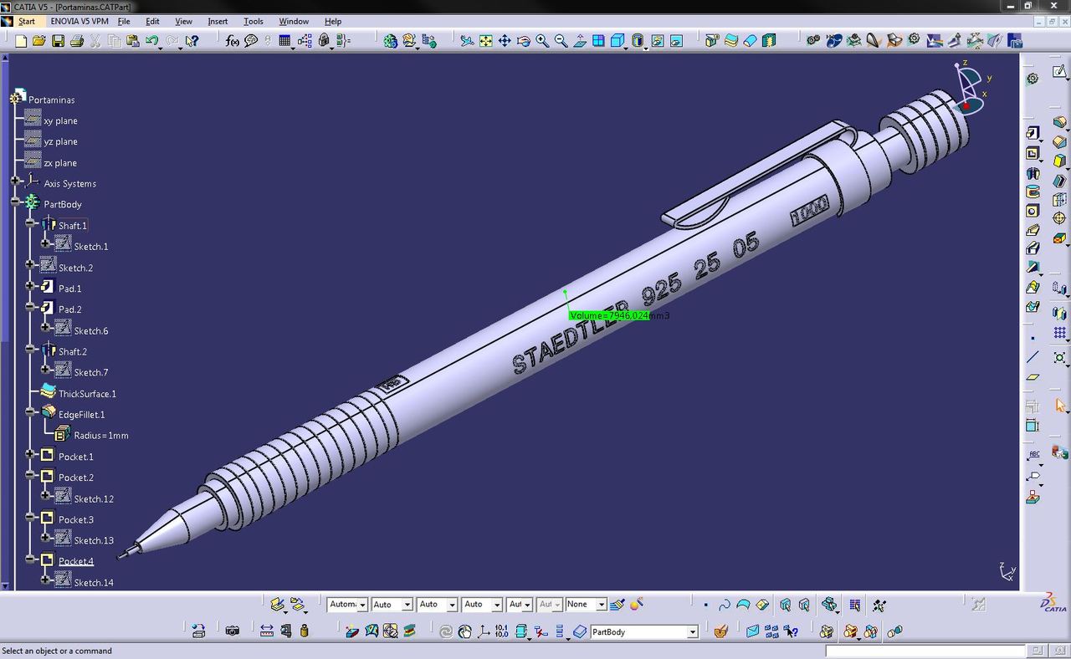Viewport: 1071px width, 659px height.
Task: Click the green Volume=7946.024mm3 label
Action: point(619,315)
